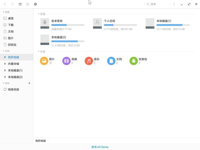
Task: Click the forward navigation arrow
Action: [12, 4]
